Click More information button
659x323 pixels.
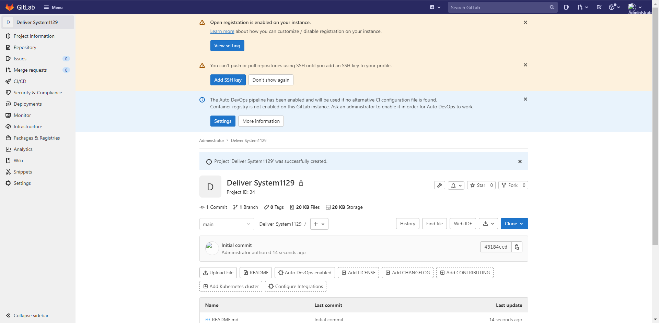tap(261, 121)
